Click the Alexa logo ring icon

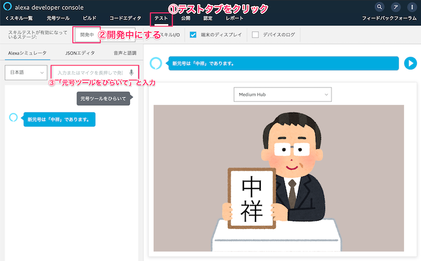pyautogui.click(x=7, y=6)
